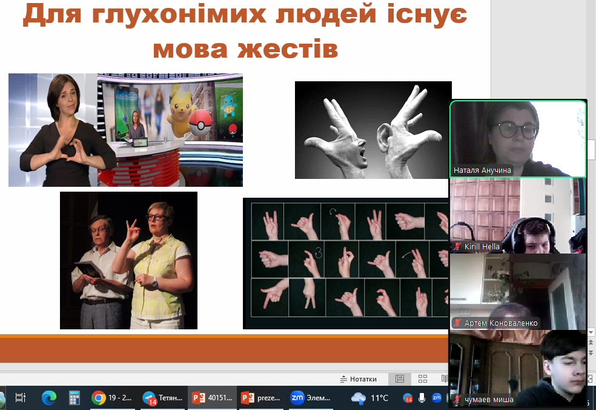Select Kirill Hella's video tile
The width and height of the screenshot is (596, 410).
coord(518,215)
